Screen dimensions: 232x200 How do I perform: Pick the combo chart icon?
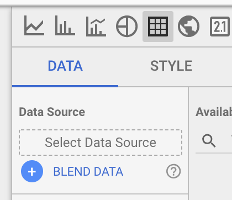96,27
